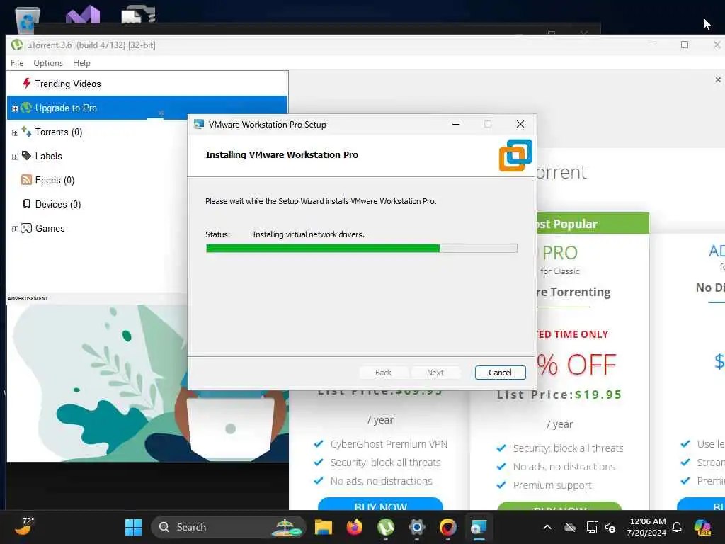Click the Games controller icon
Viewport: 725px width, 544px height.
26,228
